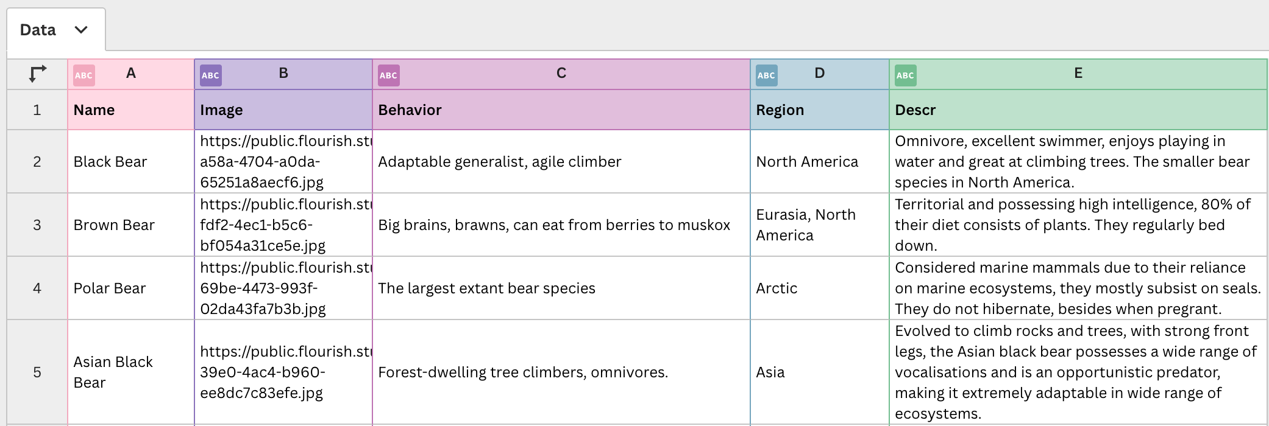Click the ABC type icon in column D
The width and height of the screenshot is (1269, 426).
767,75
